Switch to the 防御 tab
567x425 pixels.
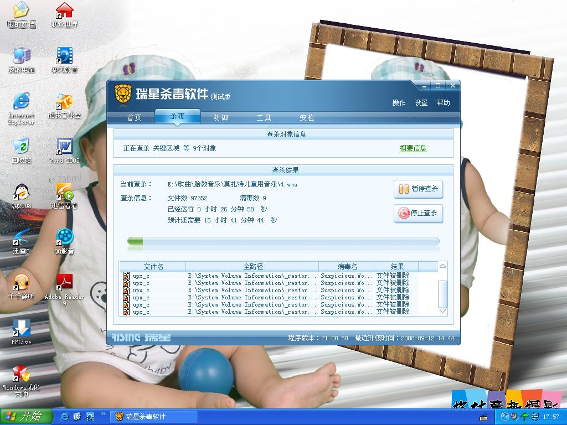point(220,117)
